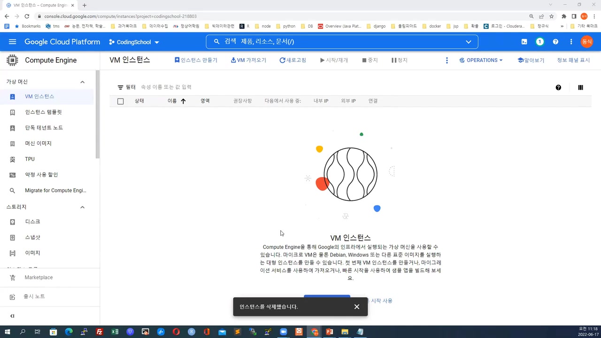The height and width of the screenshot is (338, 601).
Task: Open the notifications bell showing 1
Action: (539, 42)
